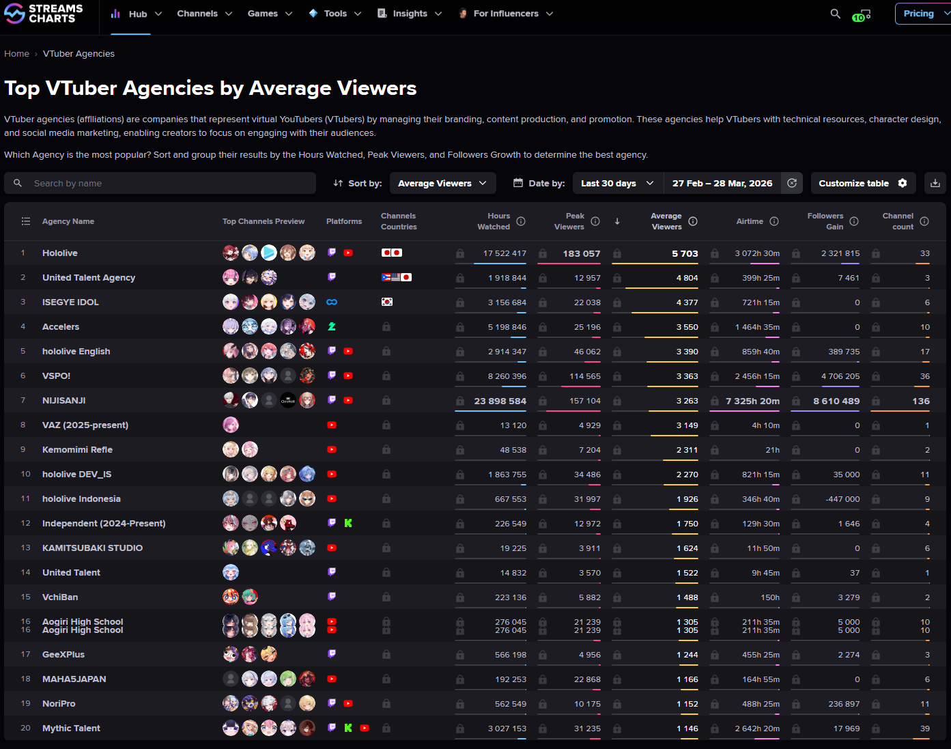The height and width of the screenshot is (749, 951).
Task: Reset the date range with refresh icon
Action: click(x=792, y=183)
